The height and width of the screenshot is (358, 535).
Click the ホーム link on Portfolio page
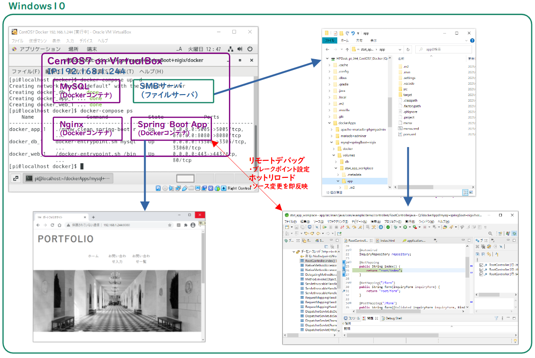[93, 256]
